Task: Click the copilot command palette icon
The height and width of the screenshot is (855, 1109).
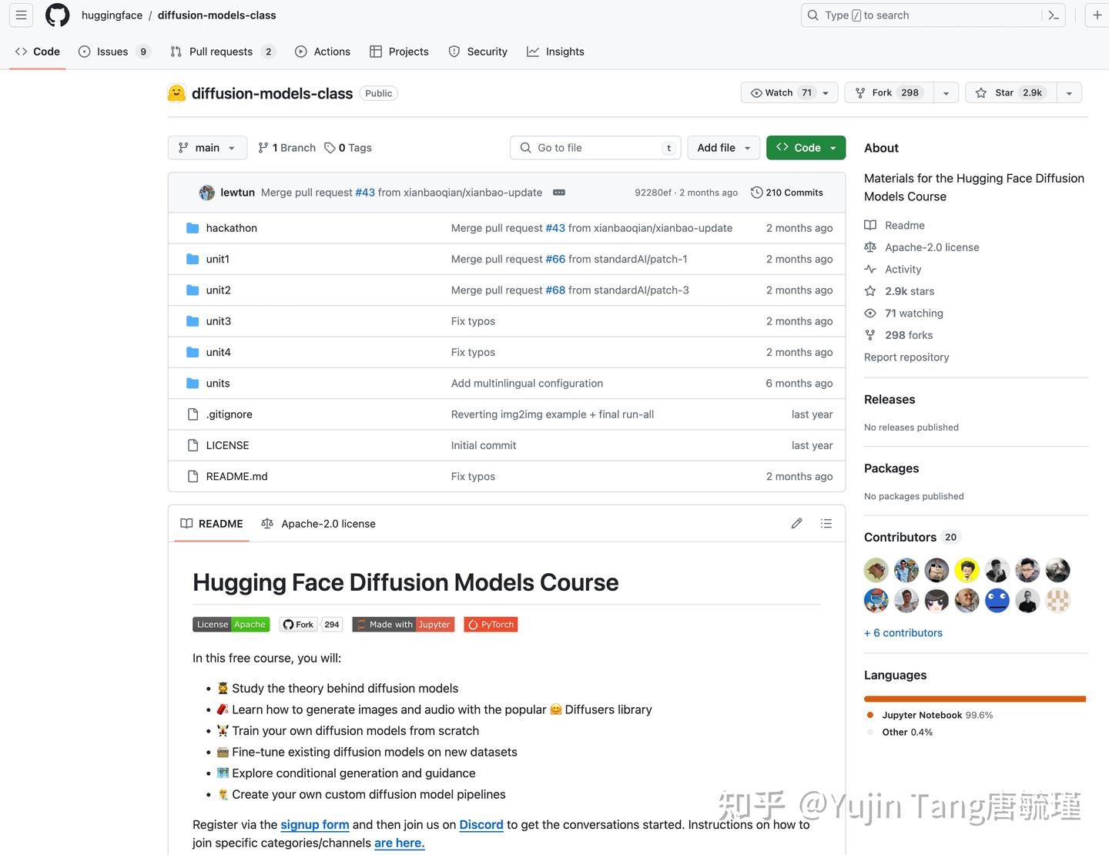Action: [1053, 15]
